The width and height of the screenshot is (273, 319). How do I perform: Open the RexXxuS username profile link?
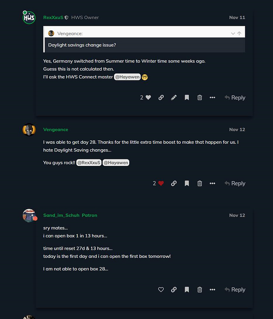53,17
